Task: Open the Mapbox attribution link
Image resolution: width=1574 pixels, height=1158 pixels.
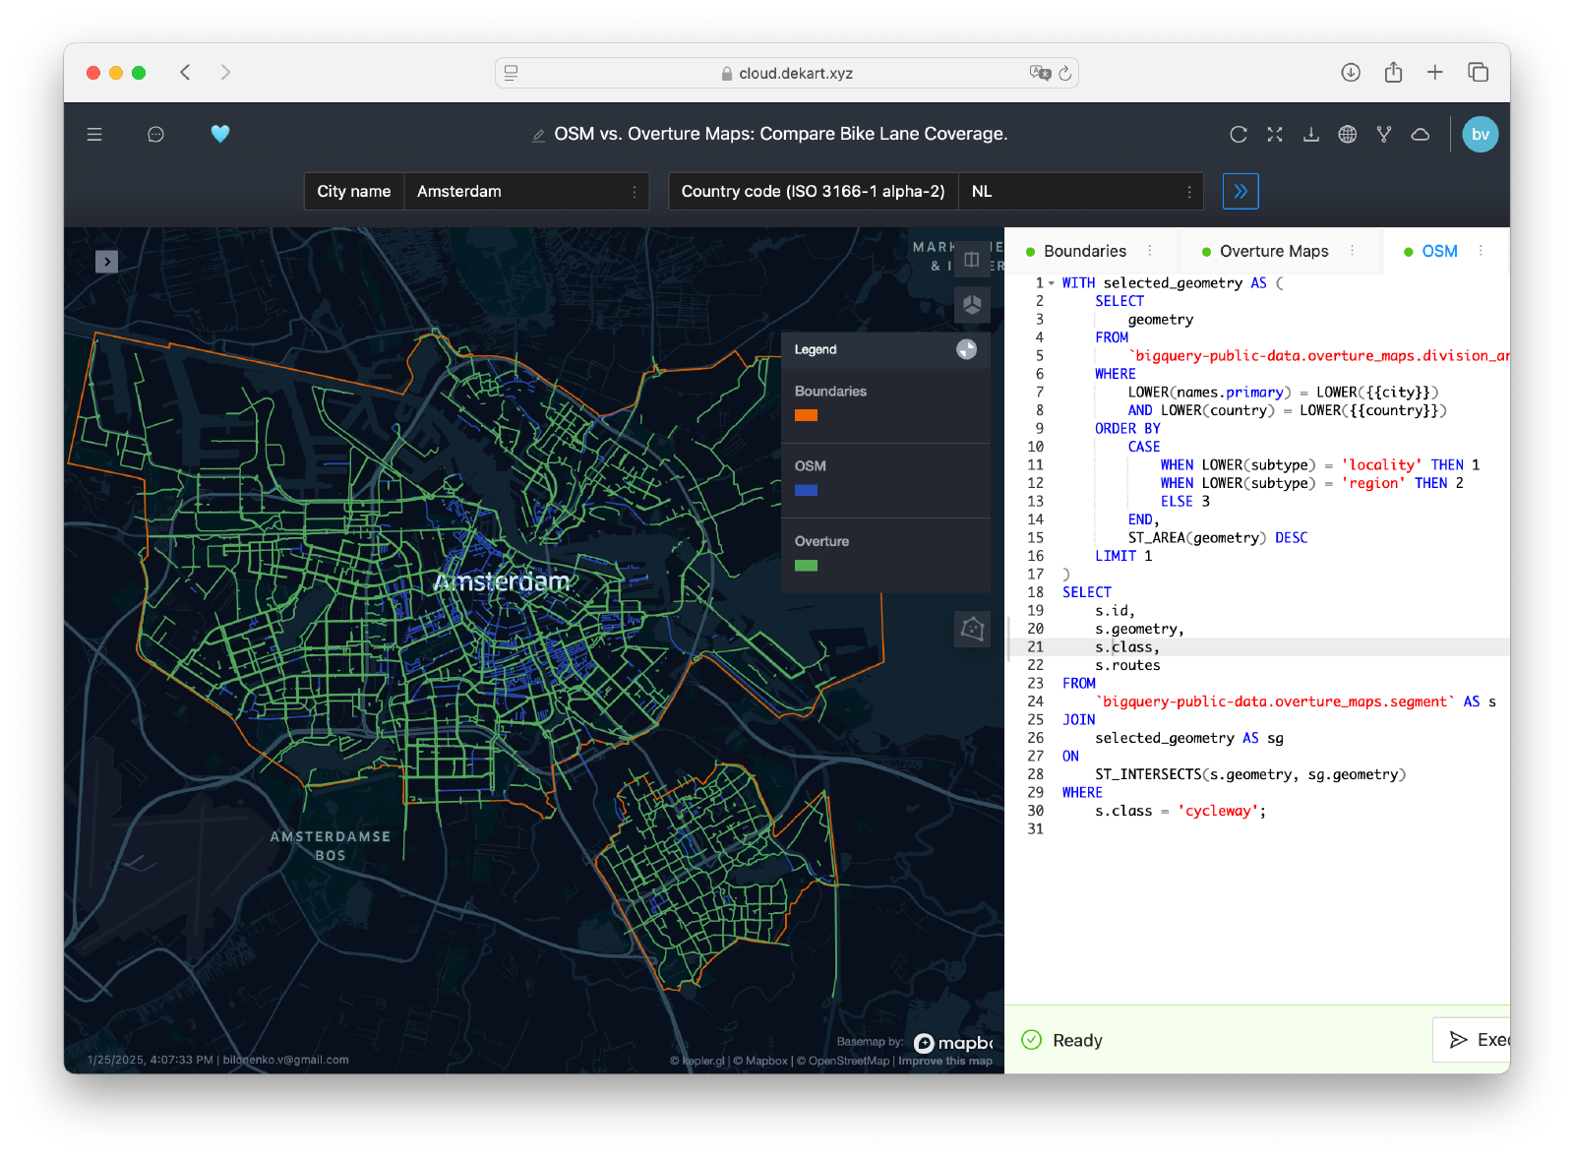Action: 760,1061
